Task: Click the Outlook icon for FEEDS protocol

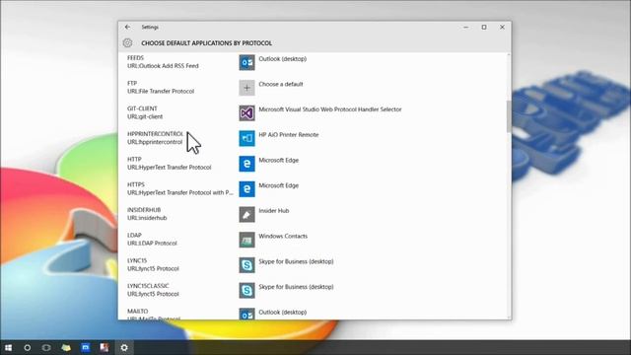Action: [x=246, y=62]
